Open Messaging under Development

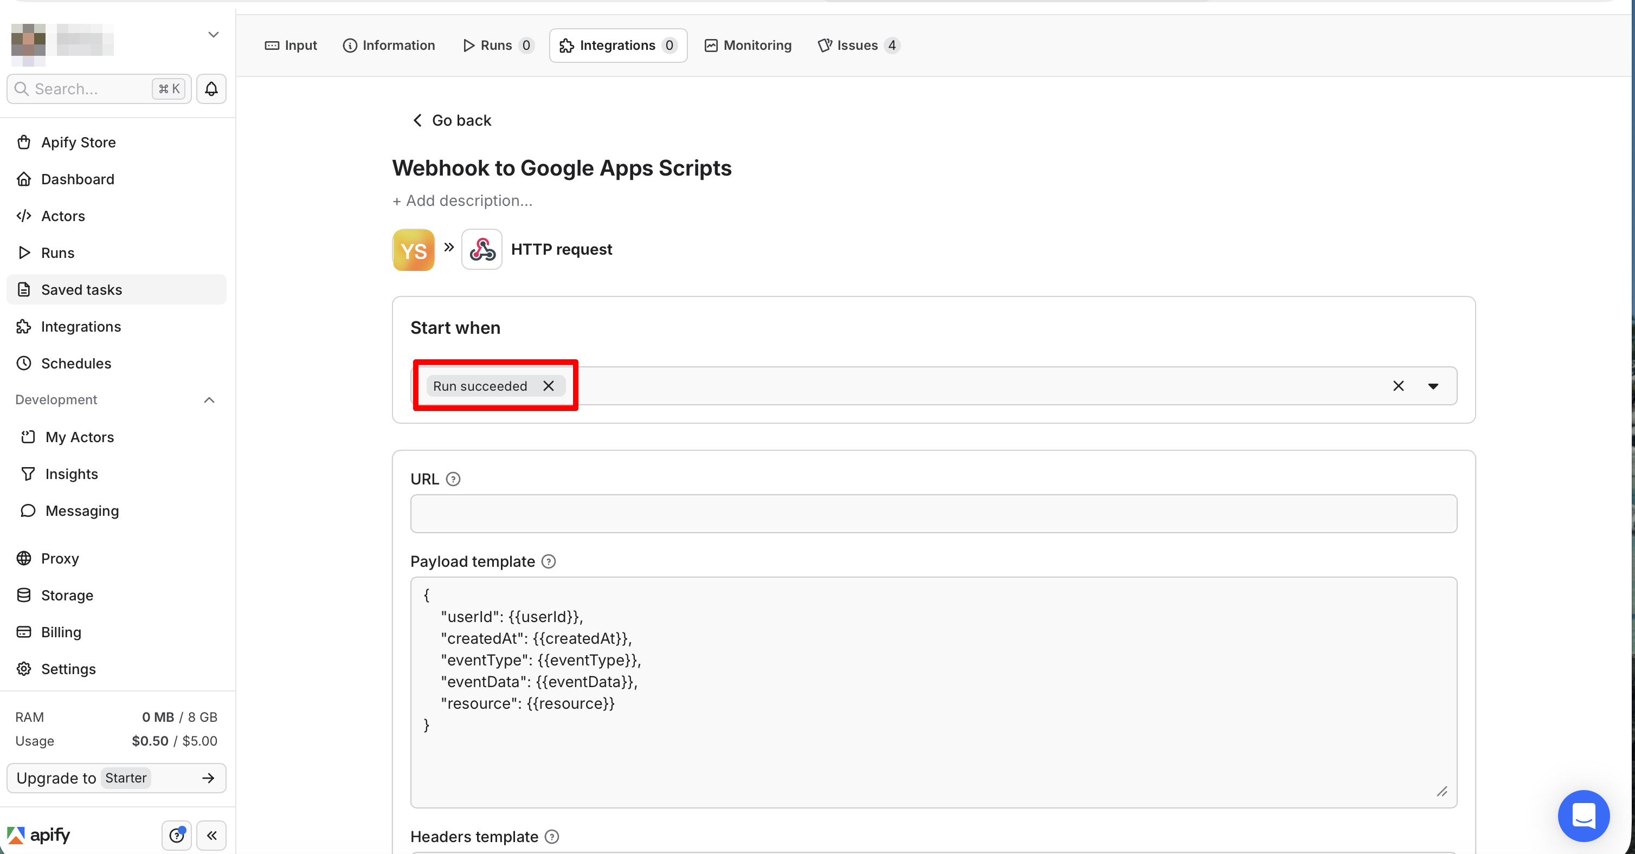(x=117, y=510)
